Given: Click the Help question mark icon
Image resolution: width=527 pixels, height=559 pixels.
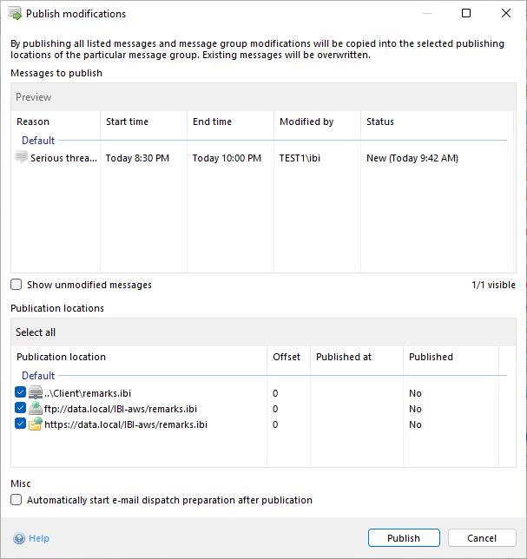Looking at the screenshot, I should [x=19, y=538].
